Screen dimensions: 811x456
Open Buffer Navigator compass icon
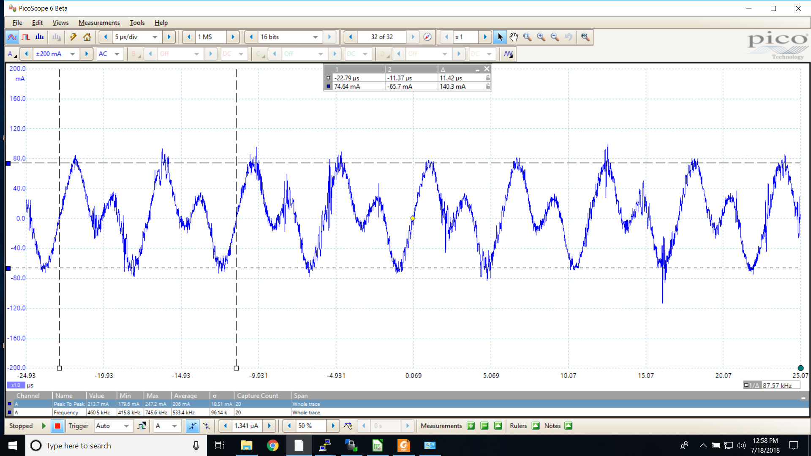click(427, 37)
